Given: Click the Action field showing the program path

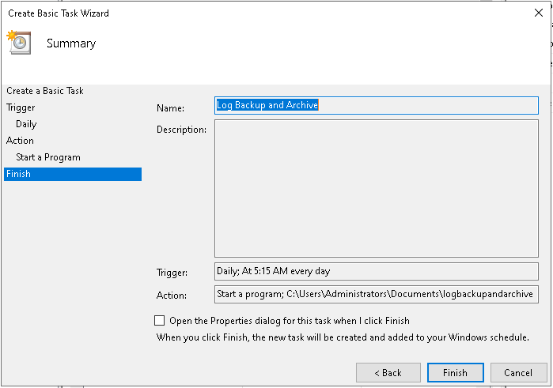Looking at the screenshot, I should click(376, 295).
